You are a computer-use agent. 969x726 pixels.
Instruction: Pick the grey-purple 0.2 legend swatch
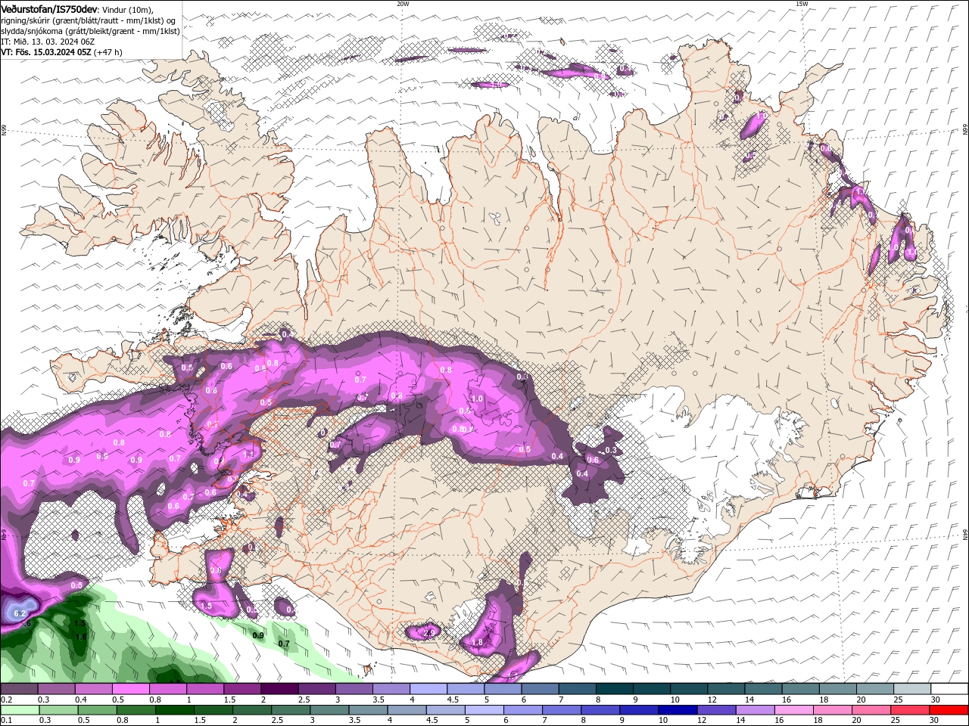tap(19, 688)
